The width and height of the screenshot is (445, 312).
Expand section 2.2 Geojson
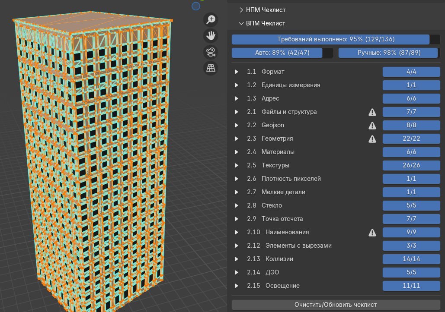[237, 125]
